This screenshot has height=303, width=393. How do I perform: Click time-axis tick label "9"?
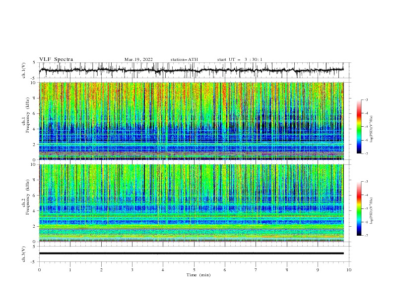coord(318,270)
